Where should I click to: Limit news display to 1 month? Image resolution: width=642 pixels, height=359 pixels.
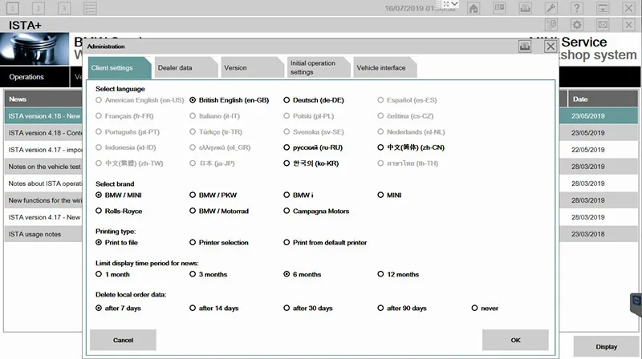tap(112, 274)
